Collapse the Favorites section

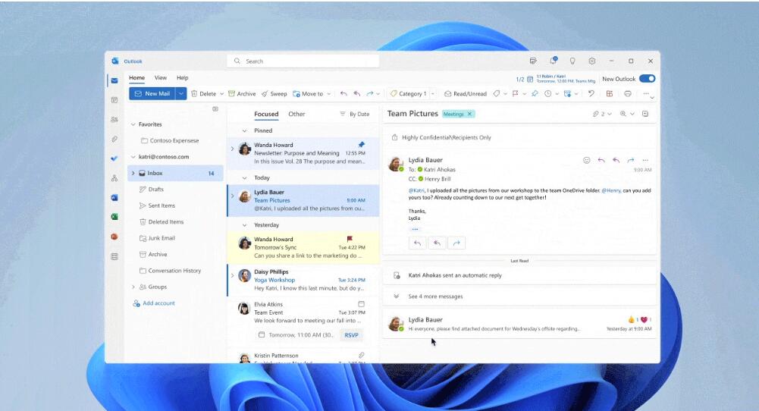click(x=133, y=124)
